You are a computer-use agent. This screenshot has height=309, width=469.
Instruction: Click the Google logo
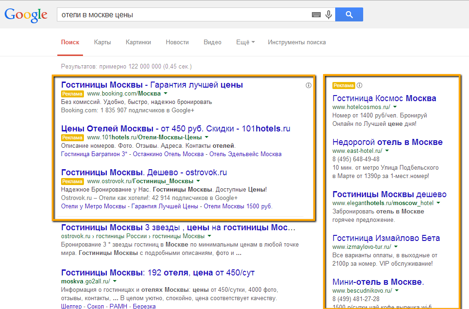[x=26, y=15]
